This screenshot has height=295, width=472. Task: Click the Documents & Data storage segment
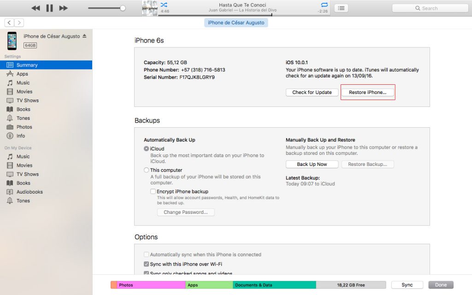(x=275, y=285)
